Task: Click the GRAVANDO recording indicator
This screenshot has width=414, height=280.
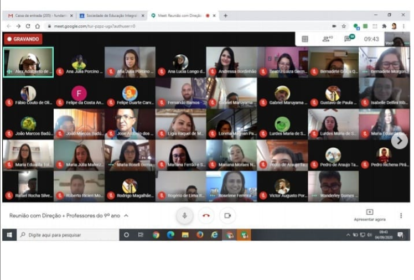Action: (x=23, y=39)
